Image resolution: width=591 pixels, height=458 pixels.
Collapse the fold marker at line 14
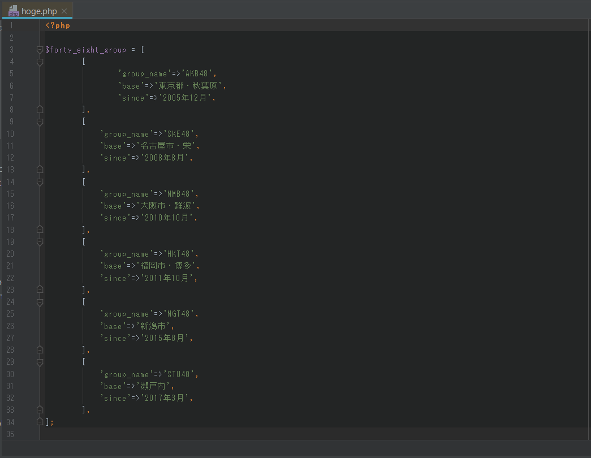tap(40, 182)
